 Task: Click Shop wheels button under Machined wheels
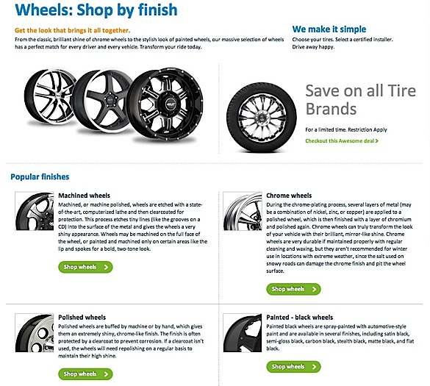click(x=85, y=267)
